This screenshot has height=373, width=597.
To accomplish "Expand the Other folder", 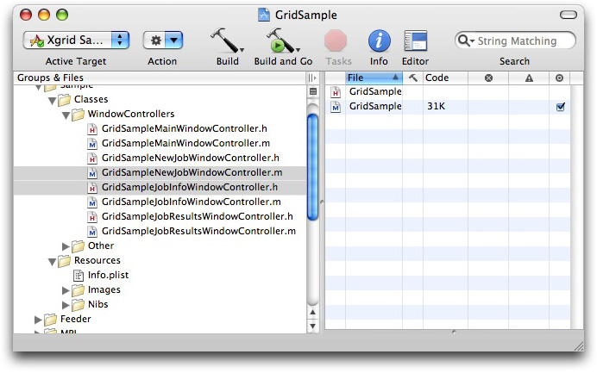I will click(x=66, y=246).
